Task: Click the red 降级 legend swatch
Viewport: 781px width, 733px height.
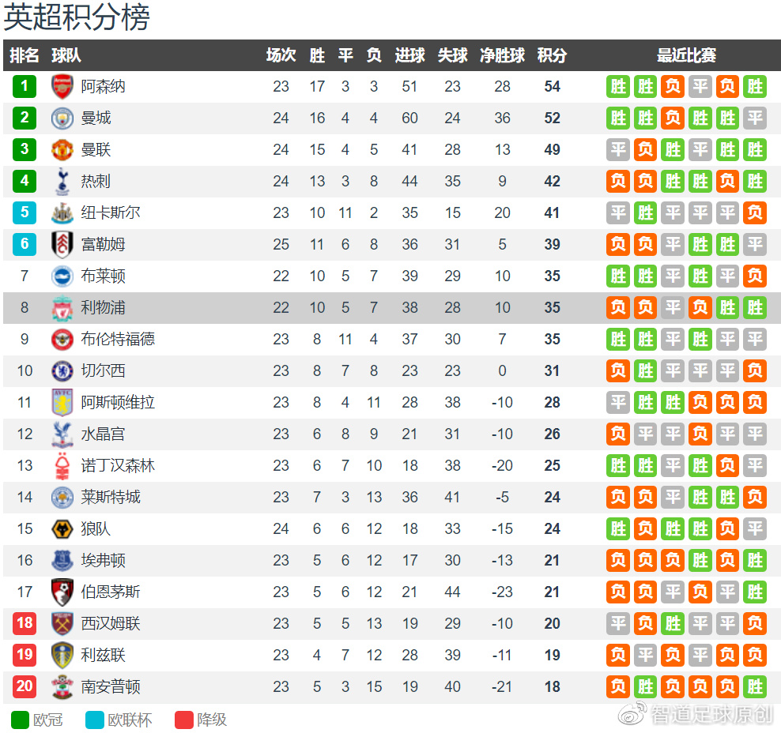Action: (183, 720)
